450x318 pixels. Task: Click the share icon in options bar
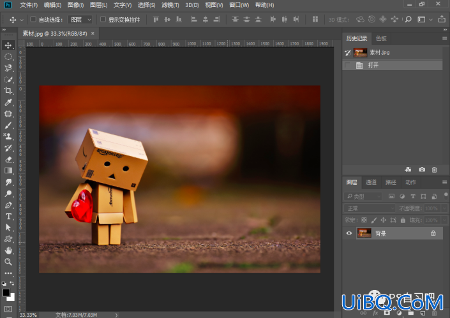tap(442, 19)
